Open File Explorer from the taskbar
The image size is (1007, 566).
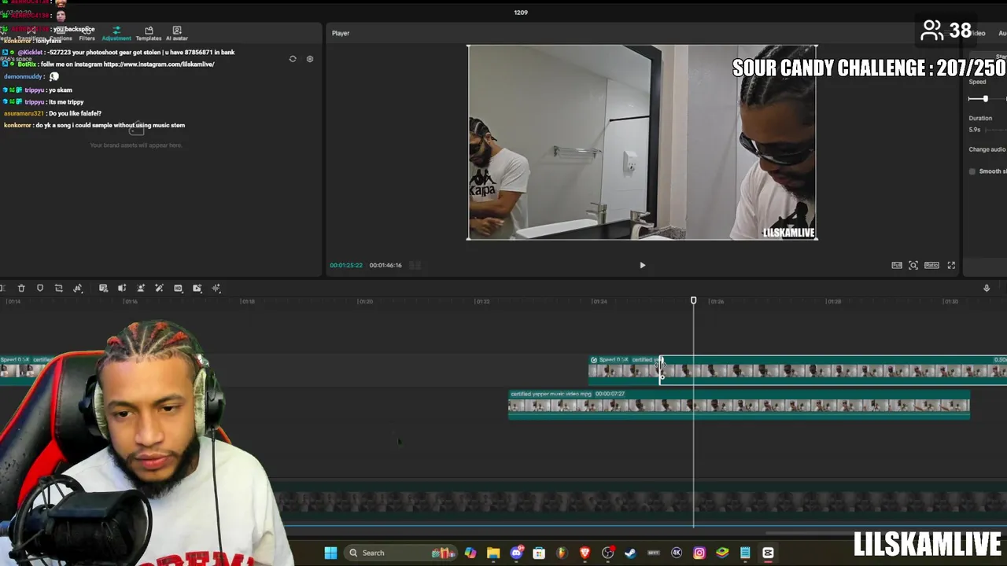[x=493, y=553]
